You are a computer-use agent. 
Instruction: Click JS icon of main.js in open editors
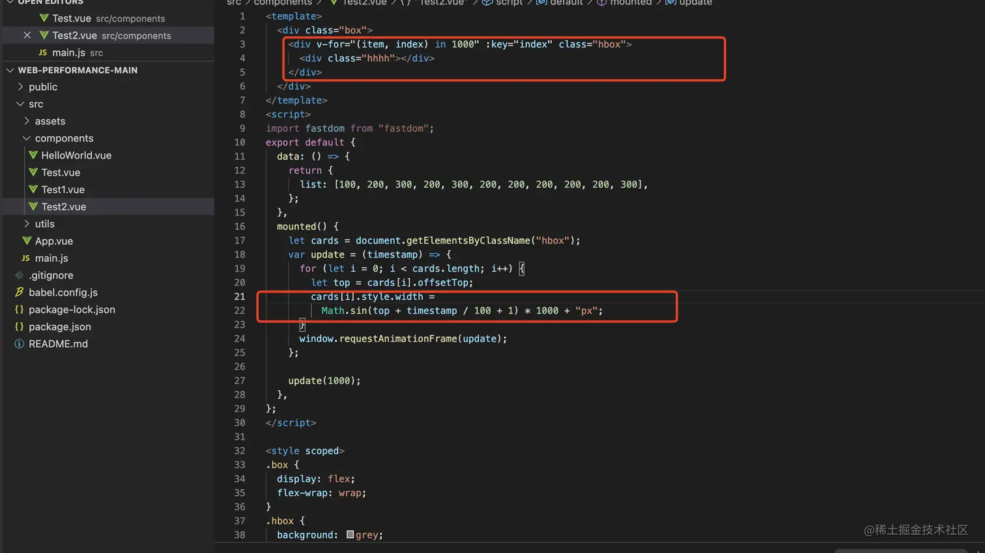coord(43,52)
